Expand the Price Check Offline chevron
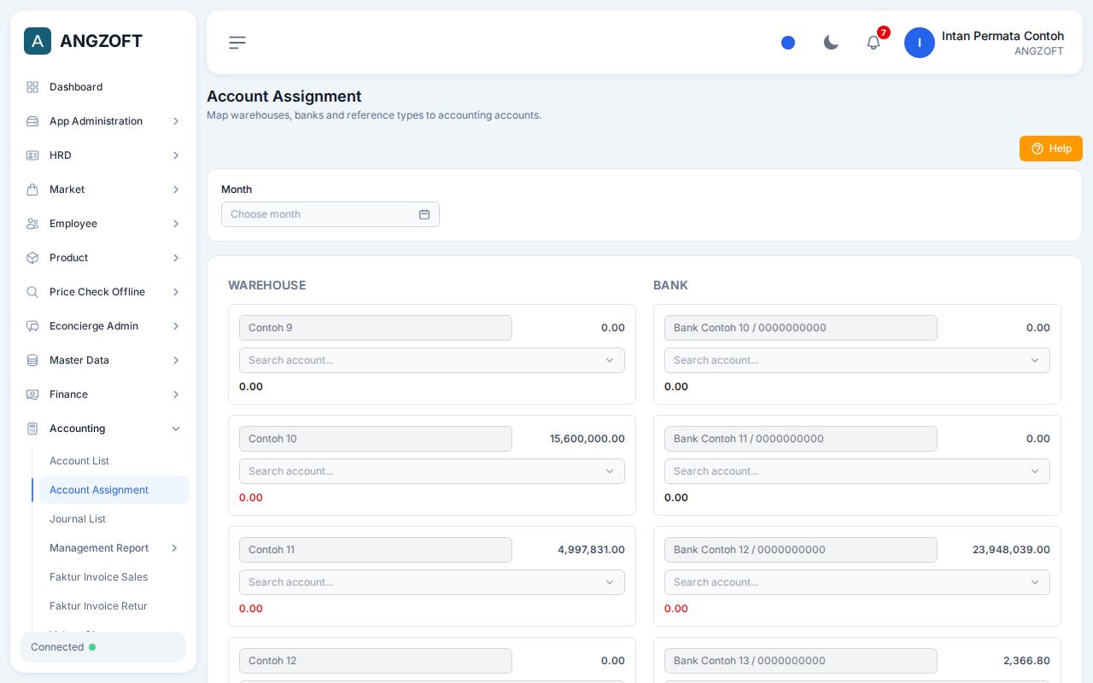Screen dimensions: 1093x683 [176, 292]
